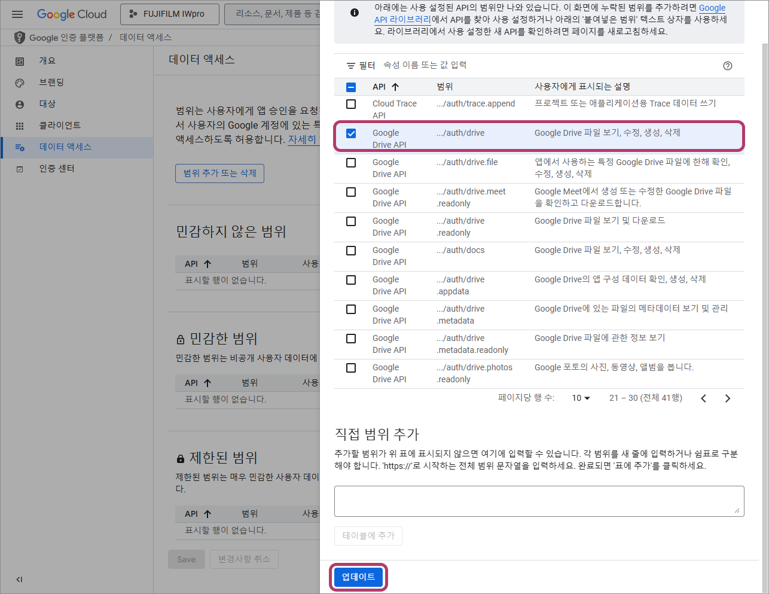Collapse the sidebar with the arrow icon
The height and width of the screenshot is (594, 769).
(19, 579)
